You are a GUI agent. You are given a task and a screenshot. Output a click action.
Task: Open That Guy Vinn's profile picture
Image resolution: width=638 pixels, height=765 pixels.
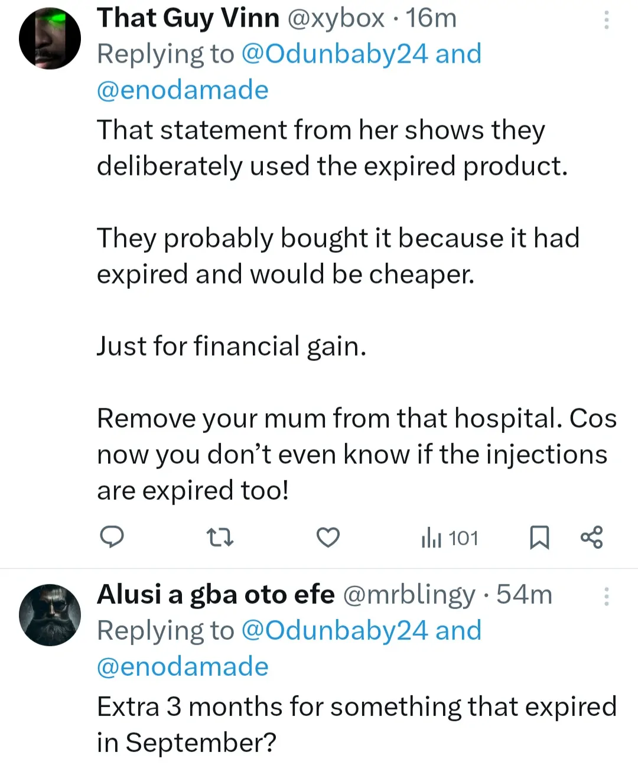pyautogui.click(x=50, y=39)
